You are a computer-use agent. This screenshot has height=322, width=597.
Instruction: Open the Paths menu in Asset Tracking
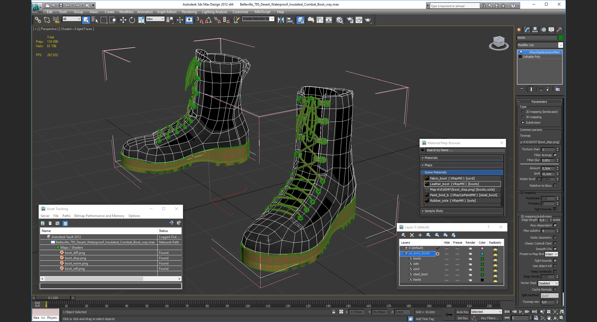coord(66,216)
